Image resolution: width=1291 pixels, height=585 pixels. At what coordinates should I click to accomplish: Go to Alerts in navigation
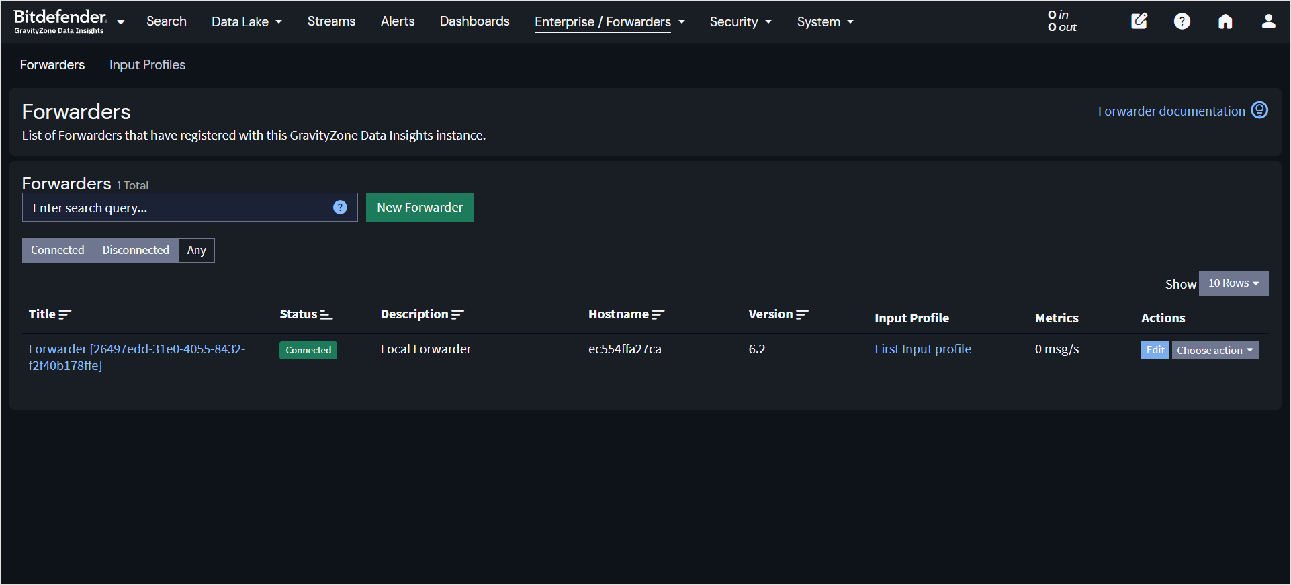[x=398, y=21]
